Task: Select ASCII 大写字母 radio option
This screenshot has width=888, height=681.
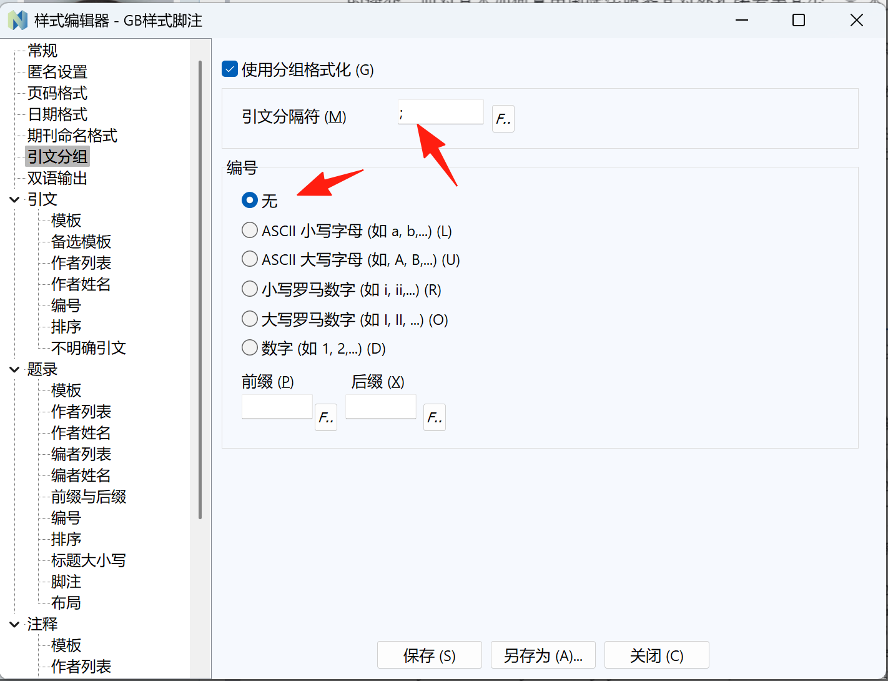Action: (x=250, y=259)
